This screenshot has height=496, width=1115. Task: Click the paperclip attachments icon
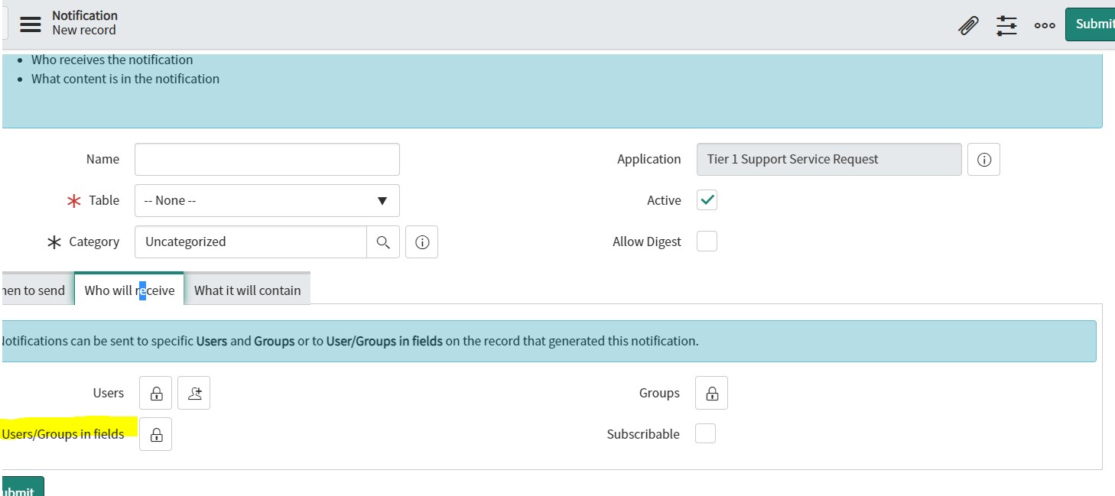click(x=968, y=25)
